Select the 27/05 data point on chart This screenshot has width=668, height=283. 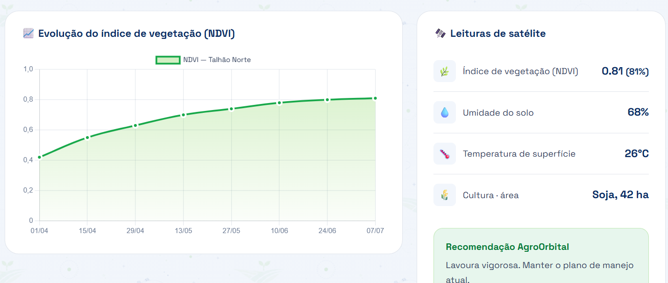pyautogui.click(x=231, y=109)
